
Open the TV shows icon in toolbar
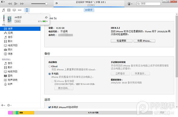point(14,10)
